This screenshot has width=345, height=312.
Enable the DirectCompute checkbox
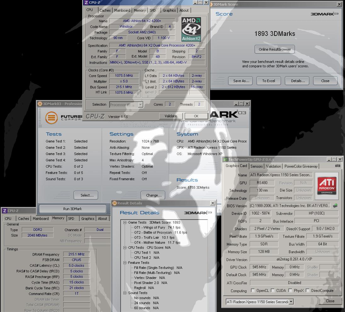(x=308, y=290)
